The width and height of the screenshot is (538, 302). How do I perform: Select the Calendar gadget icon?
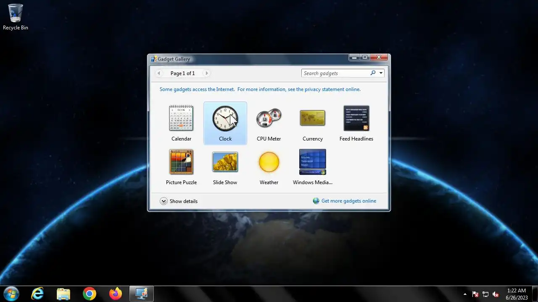(181, 118)
